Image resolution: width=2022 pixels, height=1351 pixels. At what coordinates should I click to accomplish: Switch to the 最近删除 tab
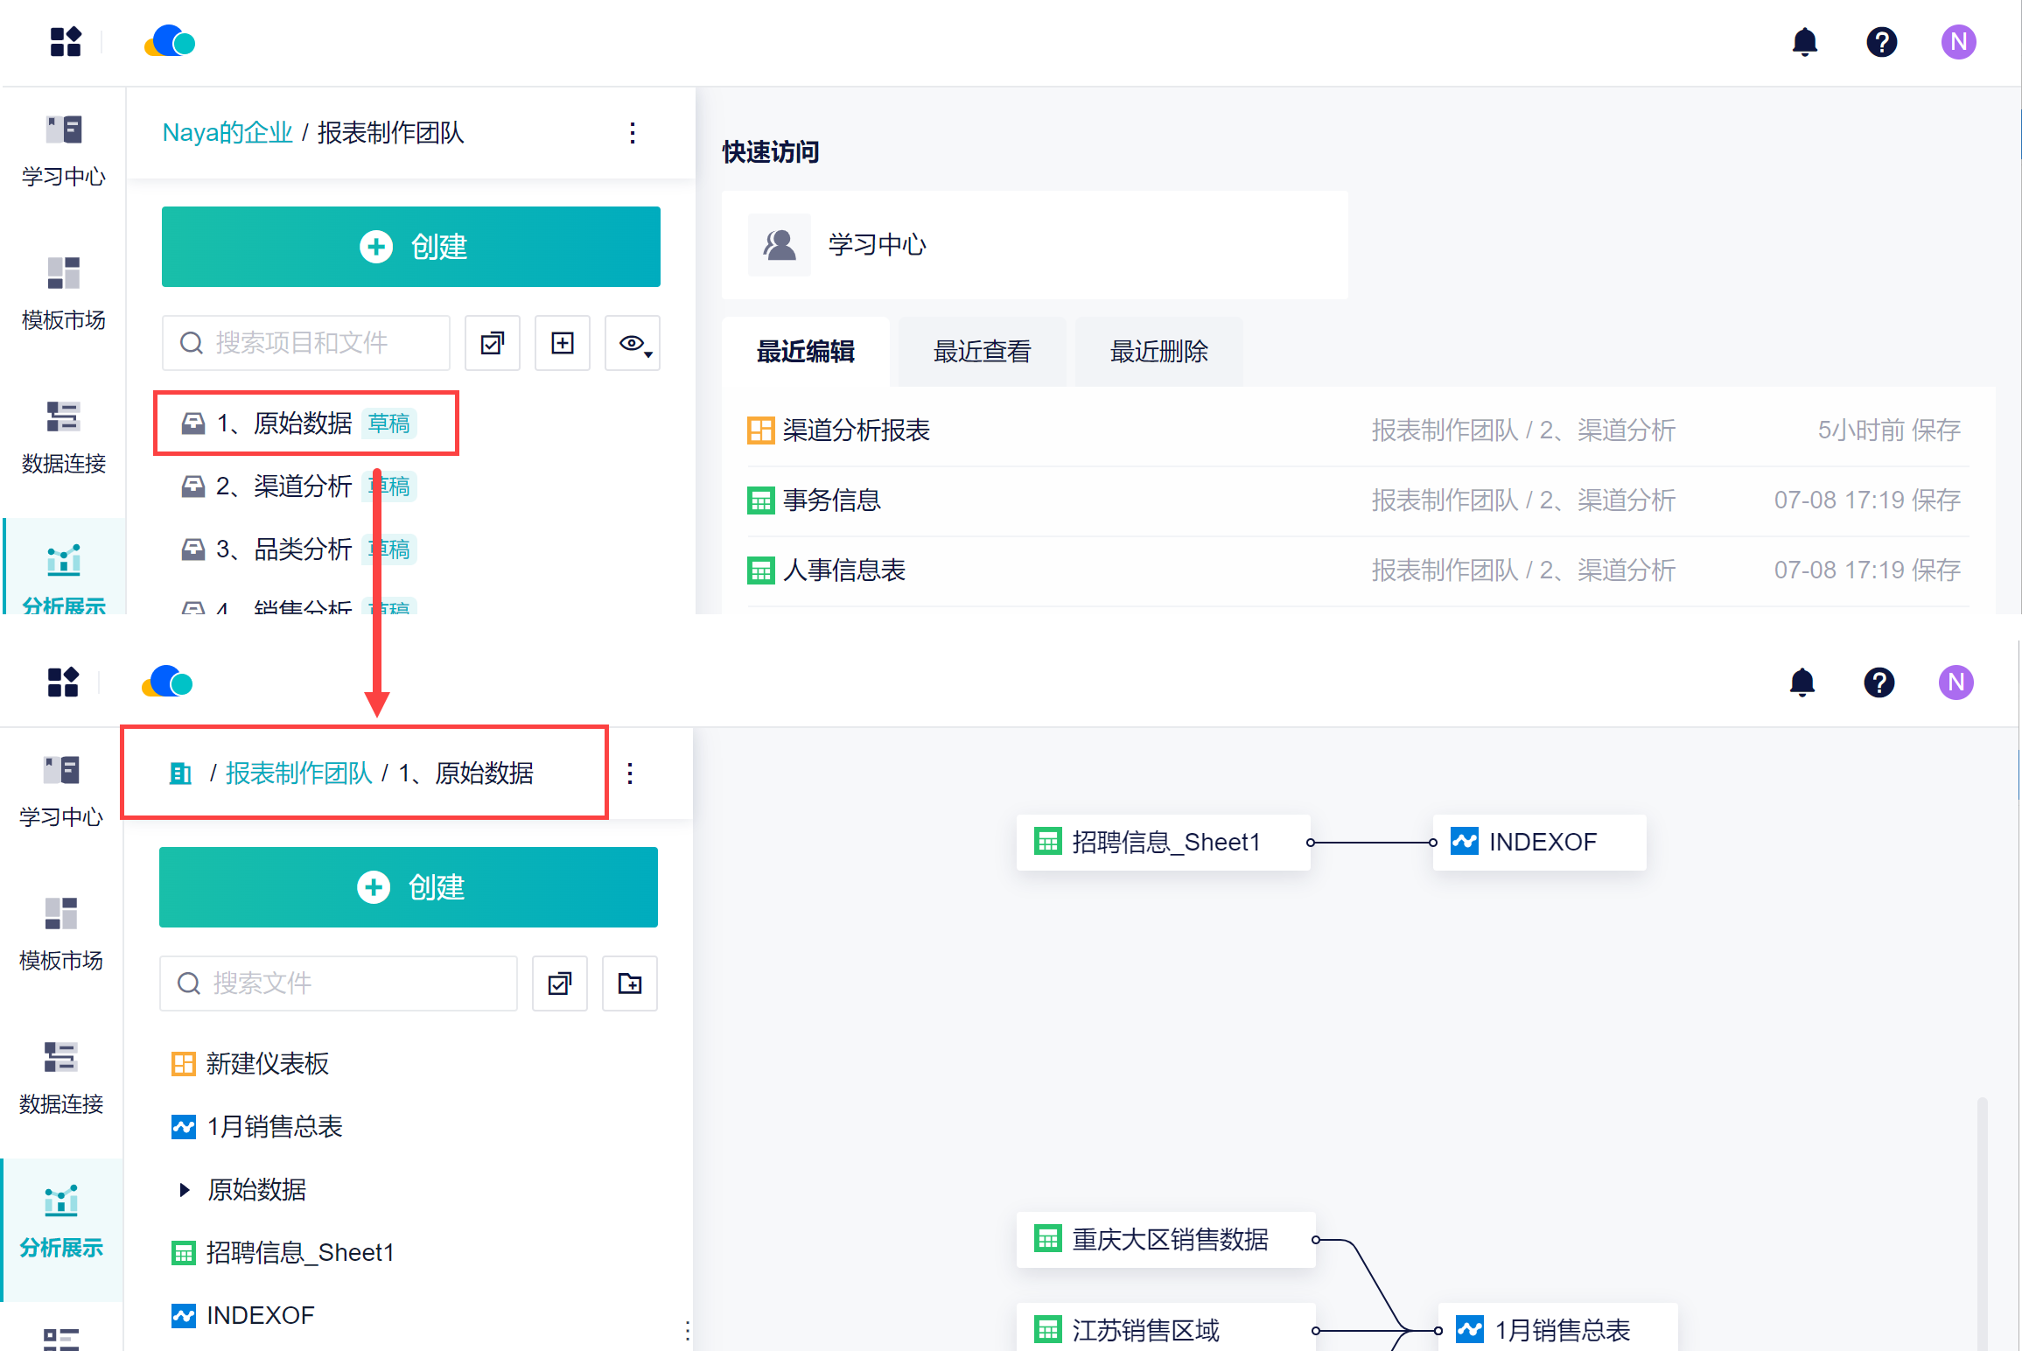(1159, 352)
